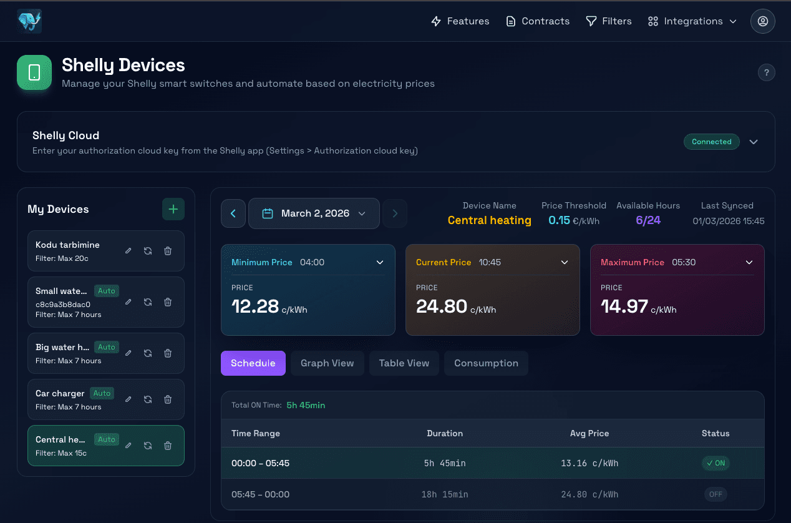This screenshot has height=523, width=791.
Task: Switch to the Graph View tab
Action: click(x=327, y=363)
